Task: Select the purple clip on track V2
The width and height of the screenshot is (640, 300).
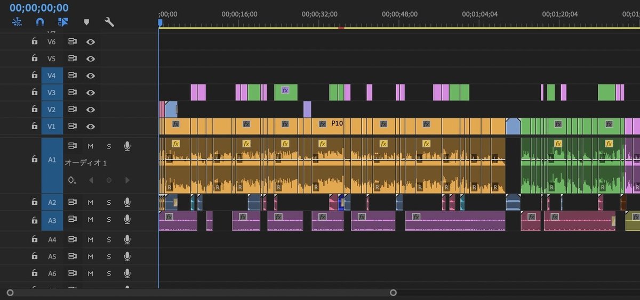Action: click(307, 110)
